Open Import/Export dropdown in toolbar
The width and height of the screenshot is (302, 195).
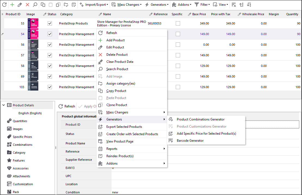point(94,5)
